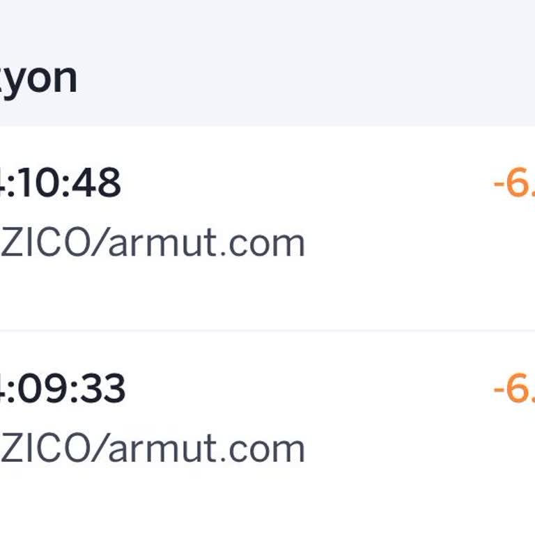Image resolution: width=535 pixels, height=535 pixels.
Task: Tap blank space between 10:48 time and its amount
Action: pyautogui.click(x=307, y=185)
